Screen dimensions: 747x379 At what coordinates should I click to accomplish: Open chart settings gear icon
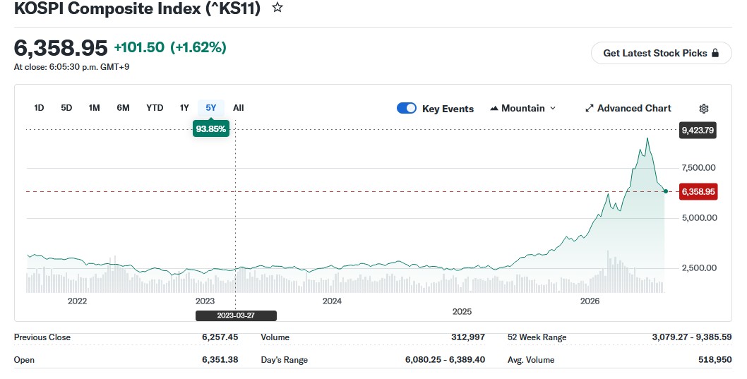click(704, 109)
